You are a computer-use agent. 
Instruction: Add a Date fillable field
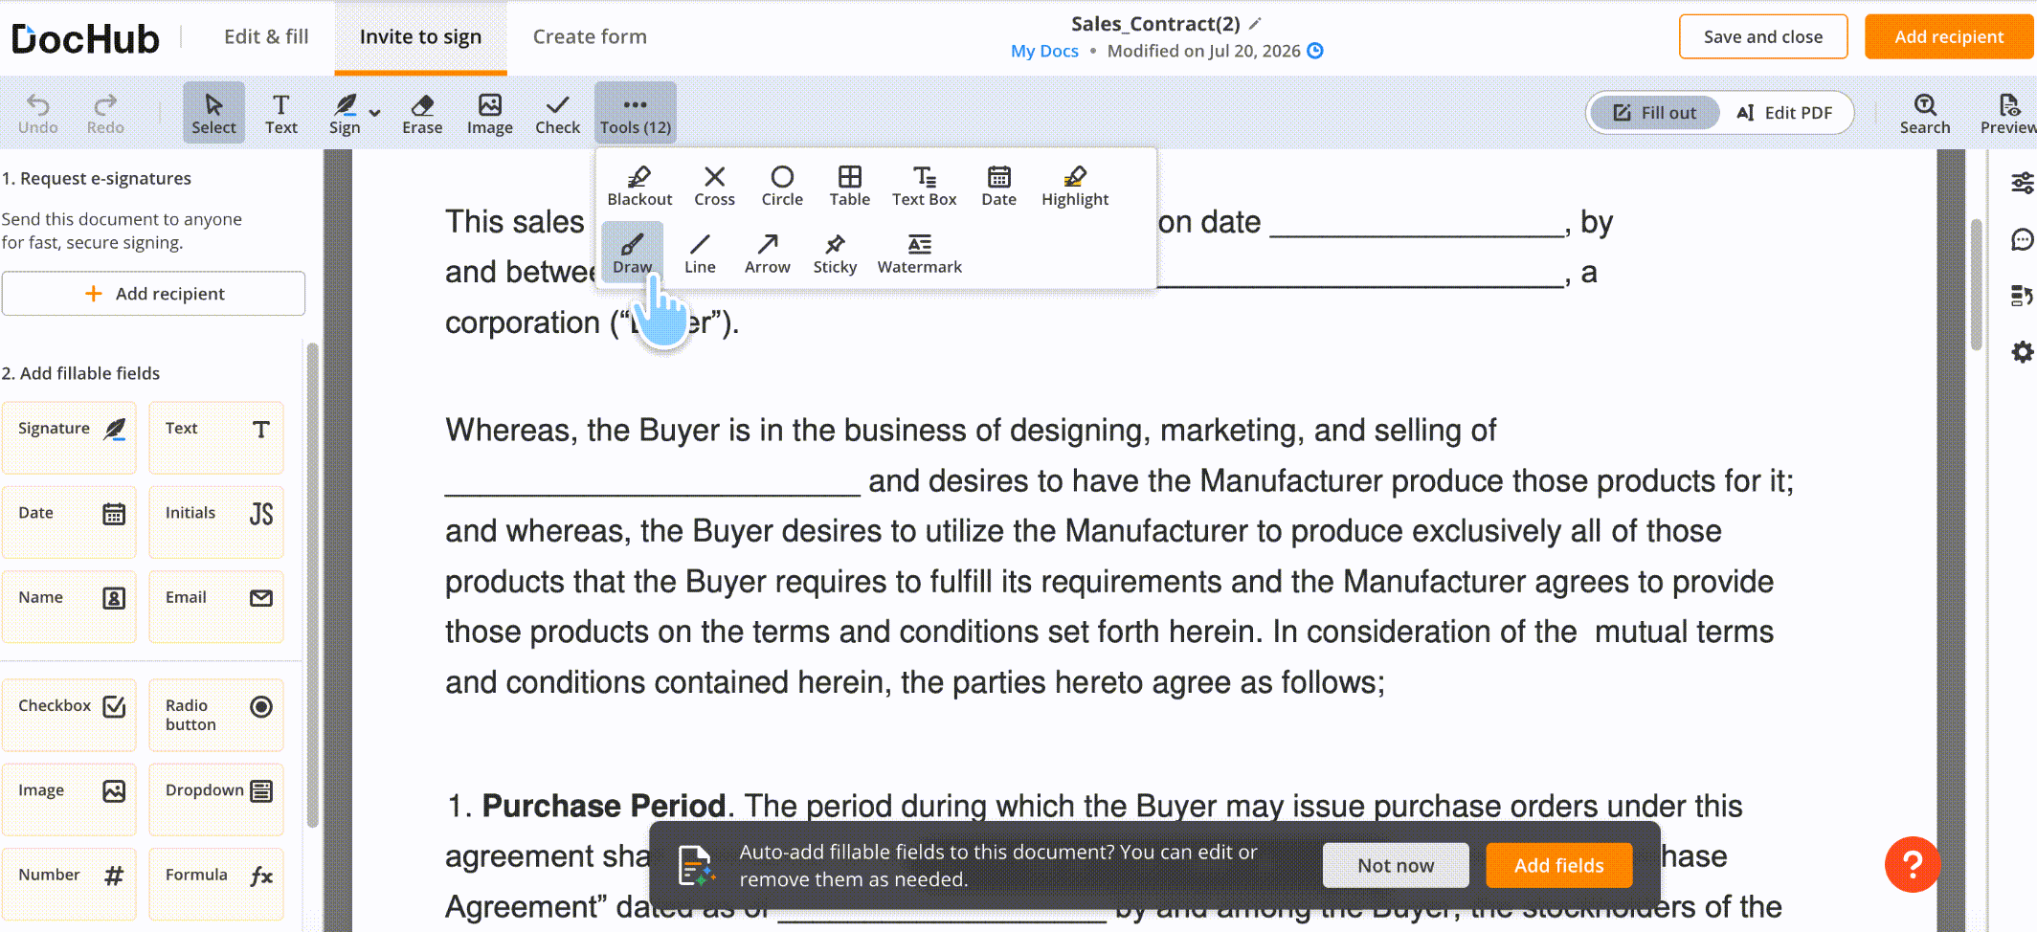click(x=69, y=521)
